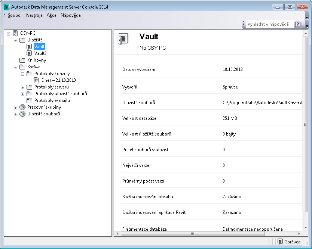Click the Počet souborů v úložišti label

146,150
